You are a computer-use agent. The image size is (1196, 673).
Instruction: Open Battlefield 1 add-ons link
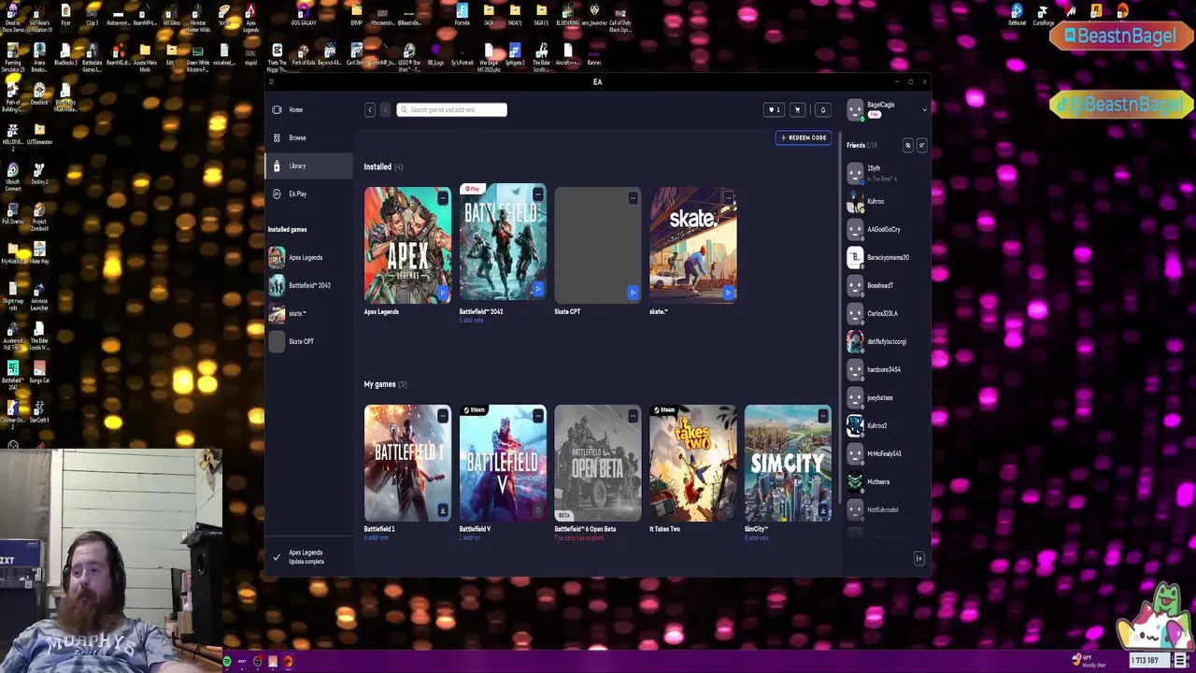[377, 538]
